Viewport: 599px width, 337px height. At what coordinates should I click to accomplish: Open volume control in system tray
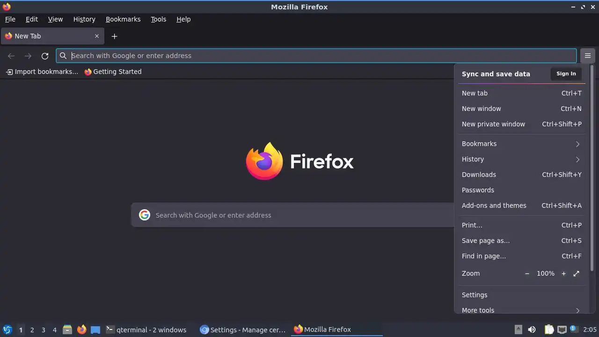[532, 330]
